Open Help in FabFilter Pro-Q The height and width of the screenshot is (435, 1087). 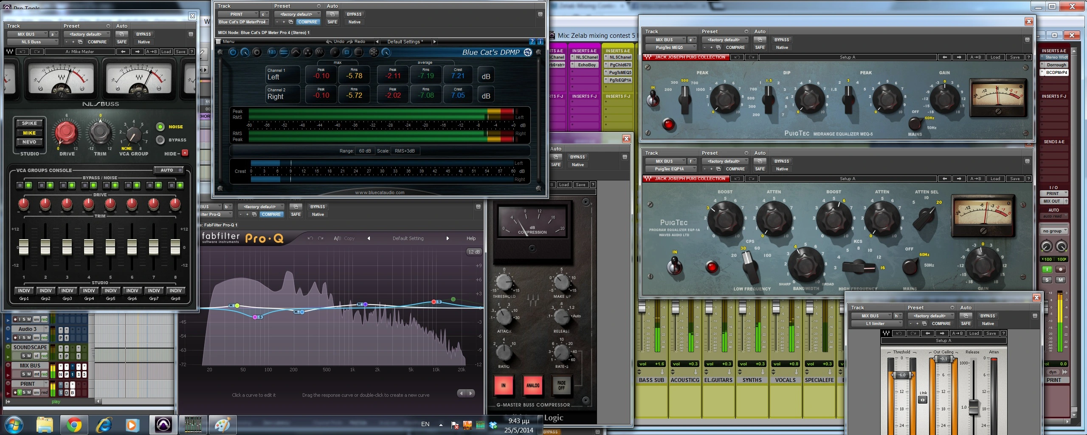tap(471, 238)
